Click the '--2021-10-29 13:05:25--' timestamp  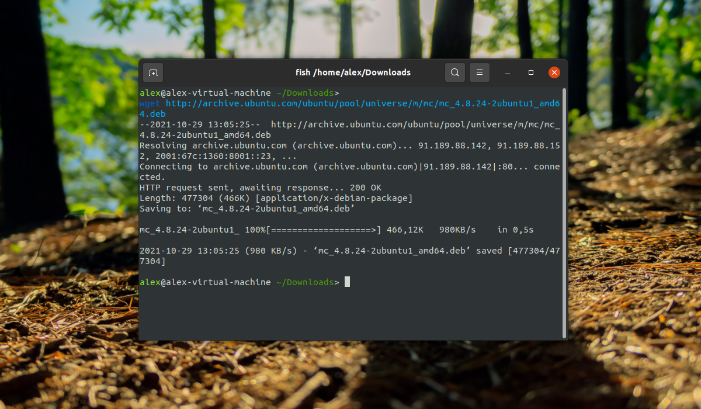click(200, 124)
